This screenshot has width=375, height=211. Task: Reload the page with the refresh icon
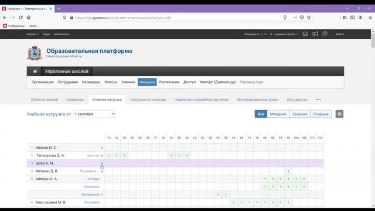(21, 18)
